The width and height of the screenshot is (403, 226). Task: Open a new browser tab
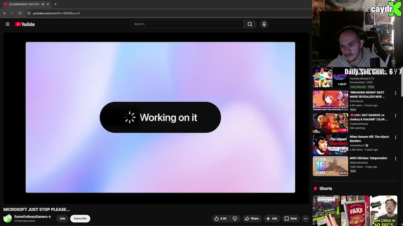[x=55, y=4]
